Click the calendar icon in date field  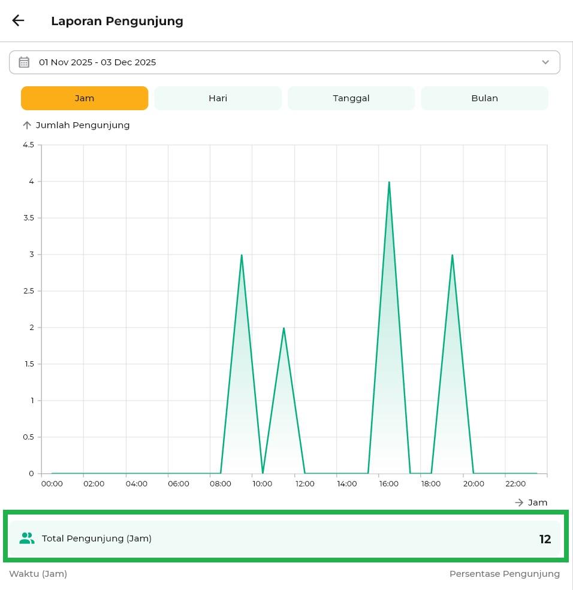point(24,62)
